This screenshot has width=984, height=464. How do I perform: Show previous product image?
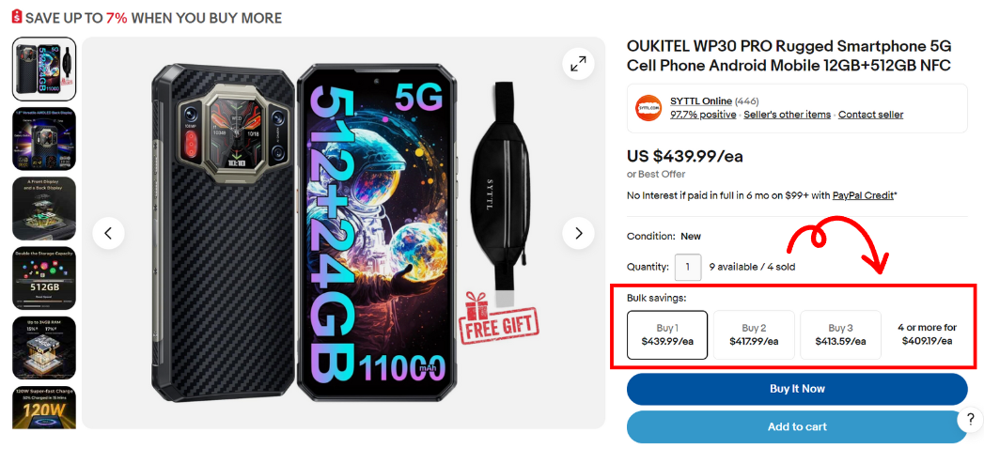[x=108, y=233]
